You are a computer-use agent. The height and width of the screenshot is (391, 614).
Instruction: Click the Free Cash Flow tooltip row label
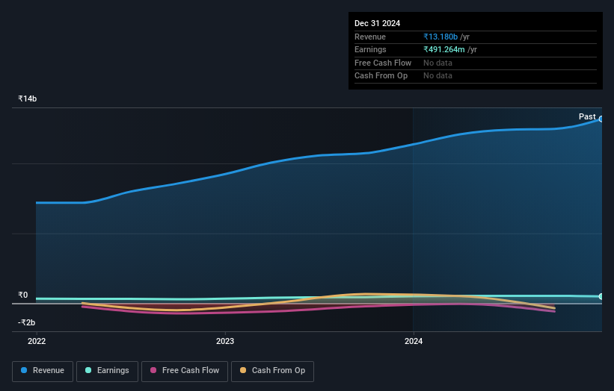(x=383, y=63)
